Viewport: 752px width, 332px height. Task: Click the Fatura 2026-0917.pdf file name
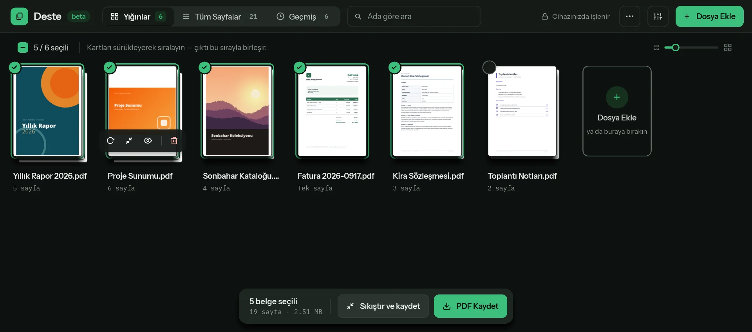336,176
